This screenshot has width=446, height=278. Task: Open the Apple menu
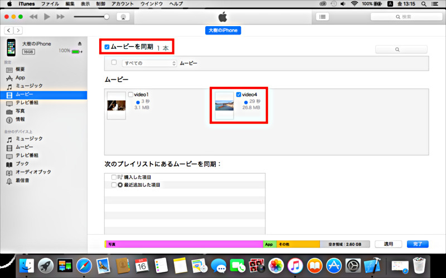click(x=9, y=4)
